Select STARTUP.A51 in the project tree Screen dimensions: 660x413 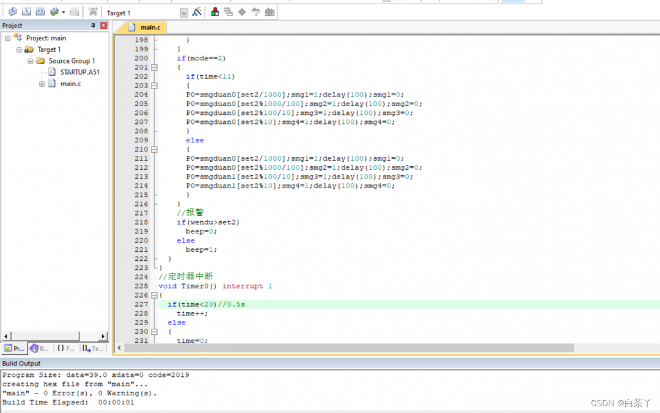(x=79, y=72)
